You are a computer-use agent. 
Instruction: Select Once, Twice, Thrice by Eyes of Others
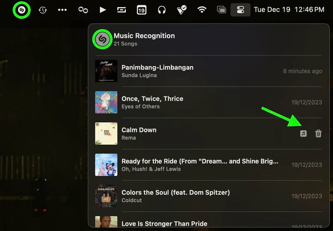[x=209, y=102]
